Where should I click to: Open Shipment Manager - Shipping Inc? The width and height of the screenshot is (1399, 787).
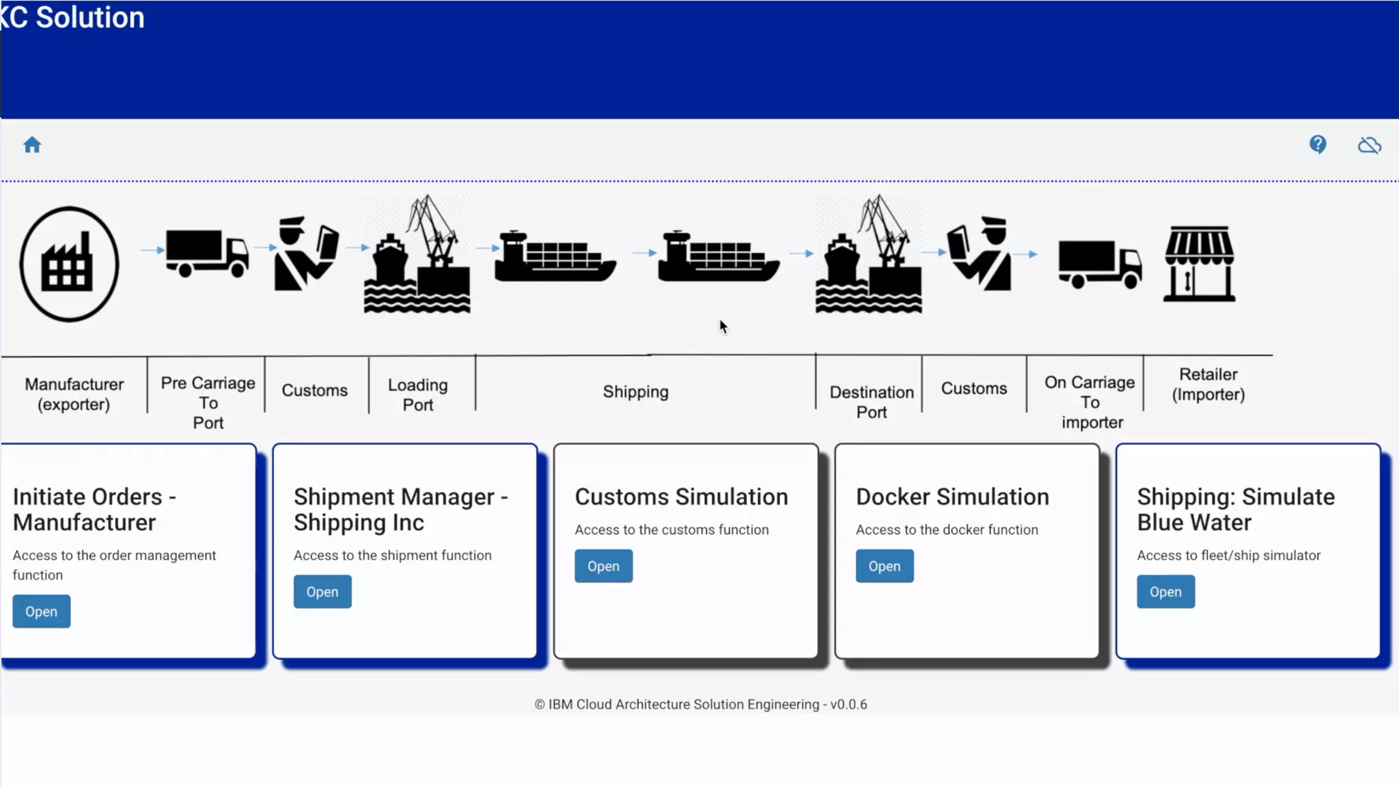tap(322, 592)
